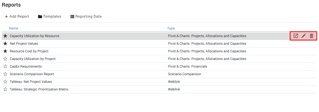Sort reports by Name column header

click(x=13, y=28)
